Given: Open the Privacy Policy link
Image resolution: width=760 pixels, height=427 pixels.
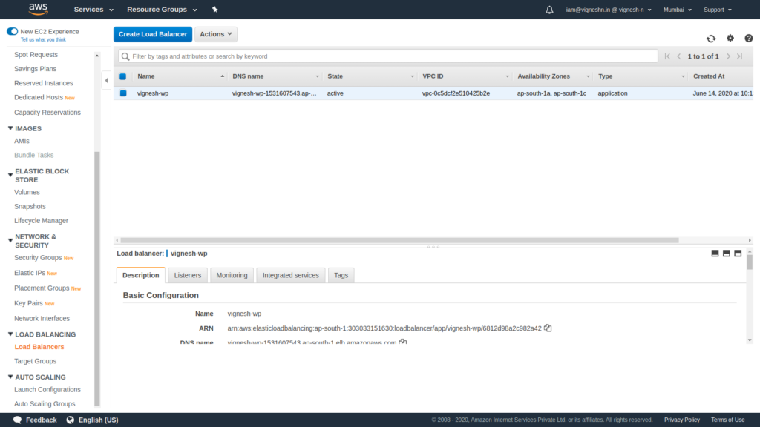Looking at the screenshot, I should coord(682,420).
